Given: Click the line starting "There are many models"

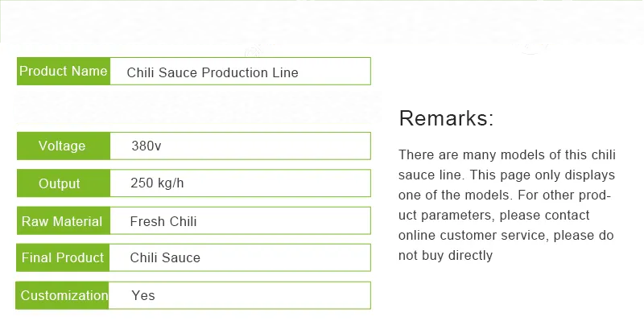Looking at the screenshot, I should (x=506, y=155).
